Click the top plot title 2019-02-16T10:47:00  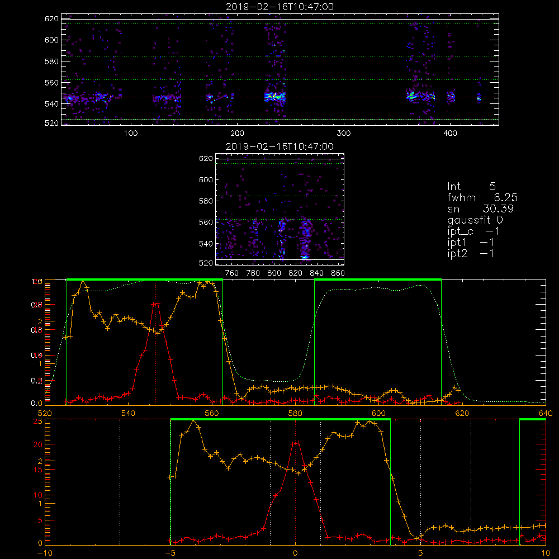click(279, 7)
